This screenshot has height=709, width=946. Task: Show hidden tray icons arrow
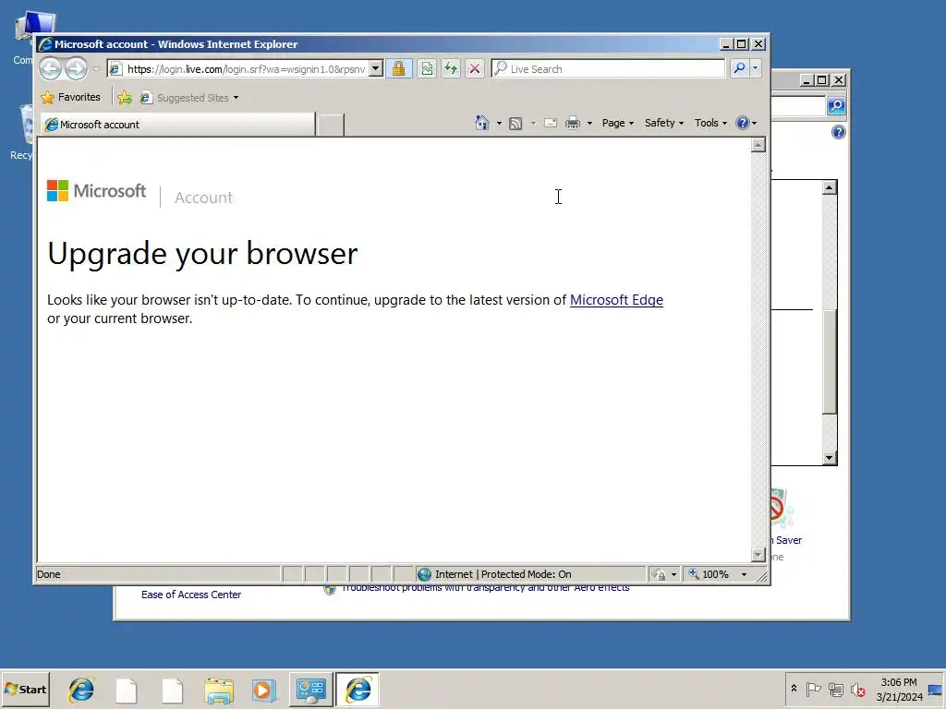pos(794,689)
